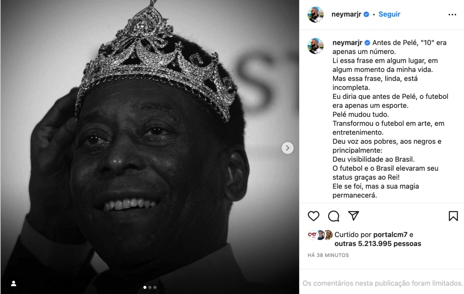The height and width of the screenshot is (294, 464).
Task: Click the verified badge in header
Action: coord(366,14)
